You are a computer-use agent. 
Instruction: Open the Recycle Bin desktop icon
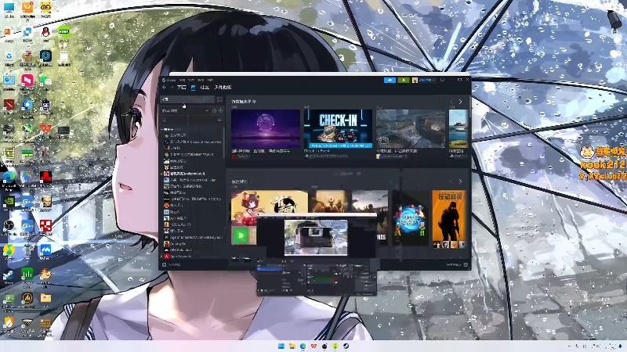pos(9,59)
